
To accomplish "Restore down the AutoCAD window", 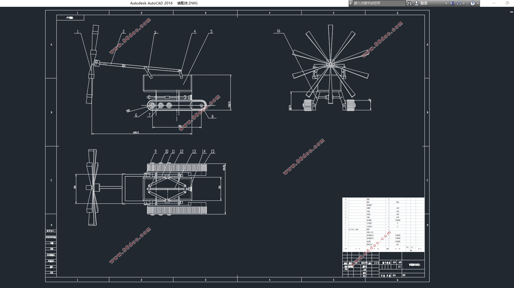I will [x=507, y=3].
